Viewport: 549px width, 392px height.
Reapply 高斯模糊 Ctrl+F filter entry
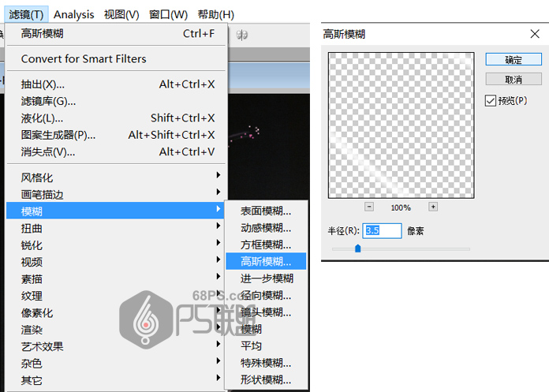pyautogui.click(x=117, y=34)
